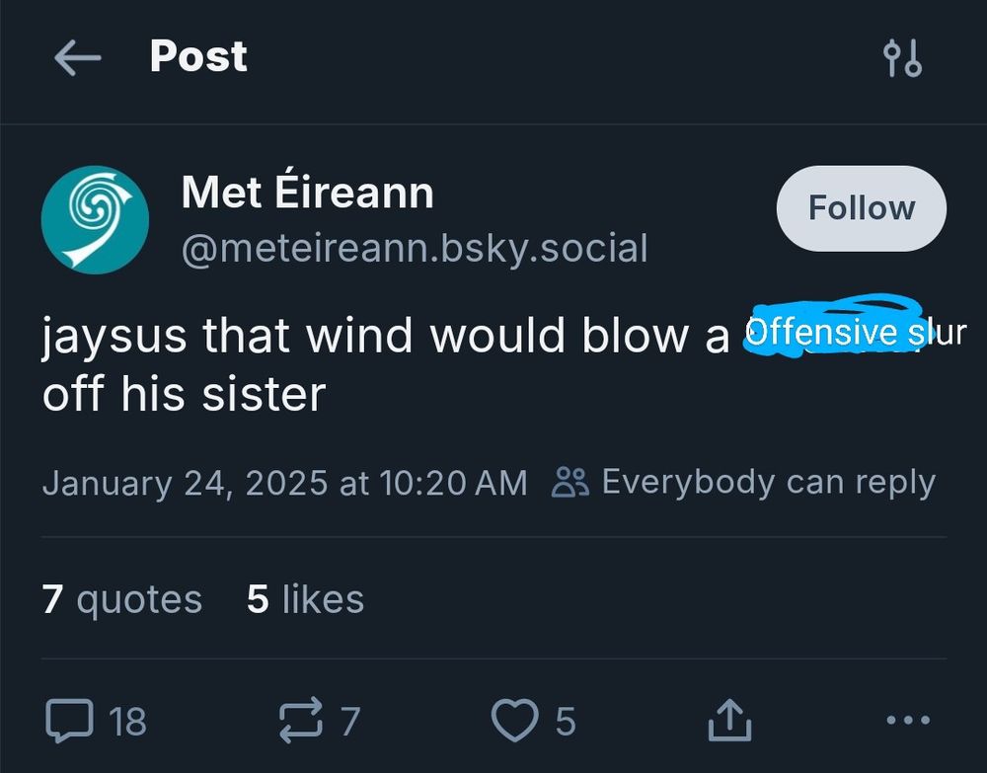The height and width of the screenshot is (773, 987).
Task: Click the Post header title
Action: click(197, 57)
